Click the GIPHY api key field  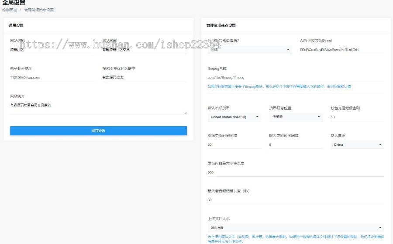tap(342, 50)
